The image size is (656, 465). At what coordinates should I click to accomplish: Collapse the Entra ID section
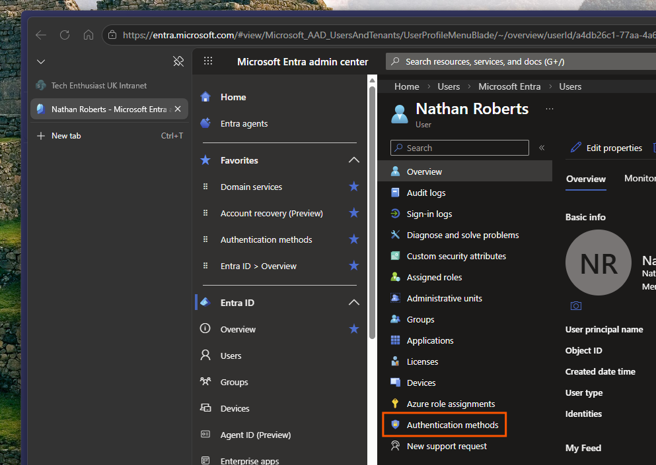(x=354, y=303)
